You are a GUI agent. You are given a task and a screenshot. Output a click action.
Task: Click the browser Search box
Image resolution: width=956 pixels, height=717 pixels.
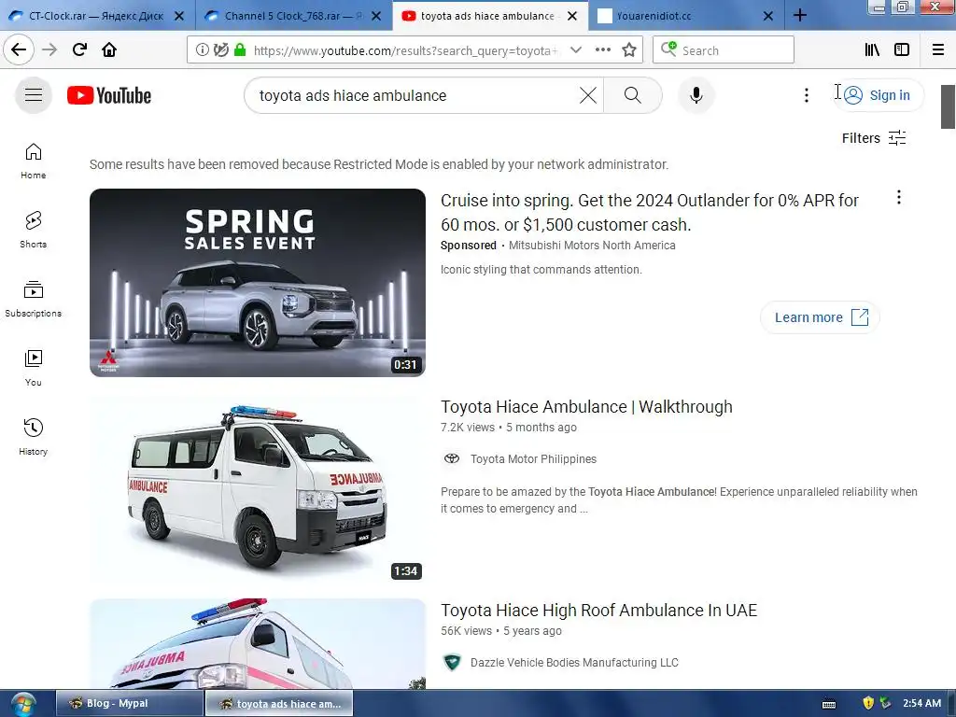click(724, 50)
